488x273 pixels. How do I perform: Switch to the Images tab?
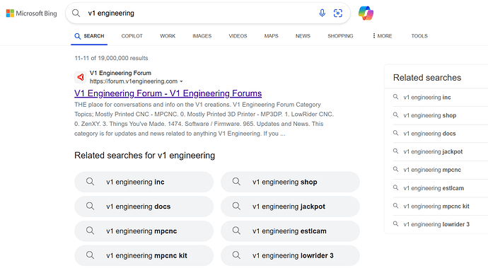[x=202, y=36]
